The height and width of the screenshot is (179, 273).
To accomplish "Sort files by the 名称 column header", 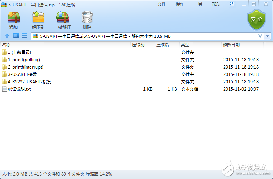I will [x=6, y=45].
